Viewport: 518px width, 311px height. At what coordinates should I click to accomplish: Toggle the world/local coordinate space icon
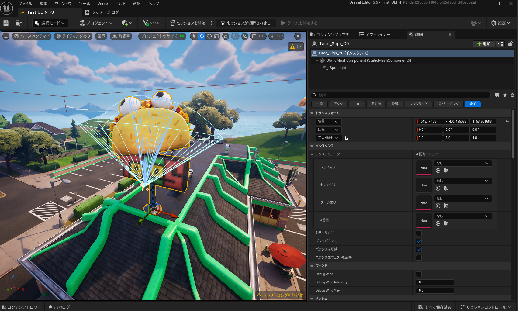226,36
